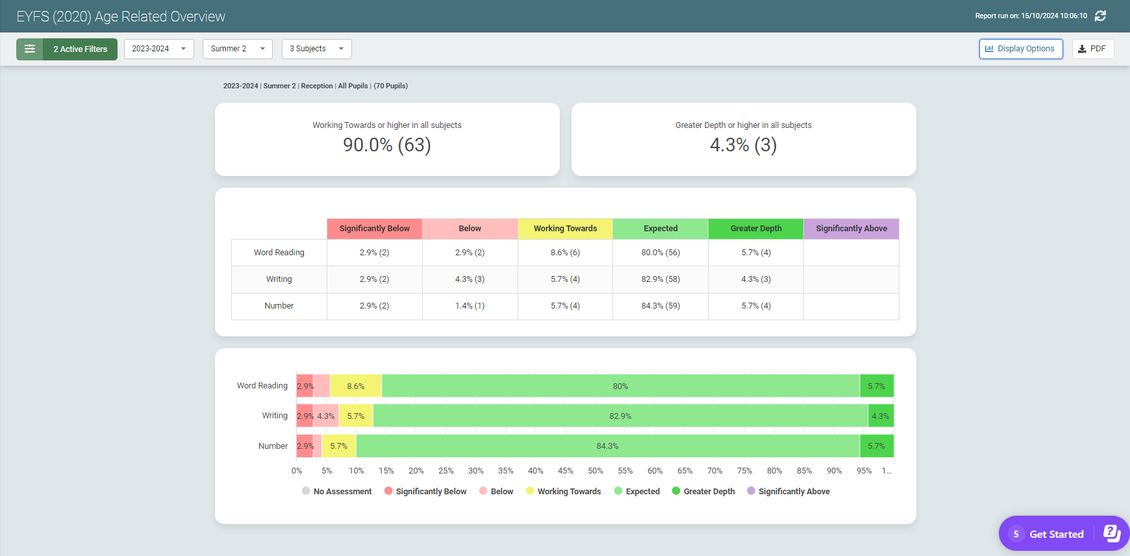This screenshot has height=556, width=1130.
Task: Open the 3 Subjects dropdown
Action: point(316,49)
